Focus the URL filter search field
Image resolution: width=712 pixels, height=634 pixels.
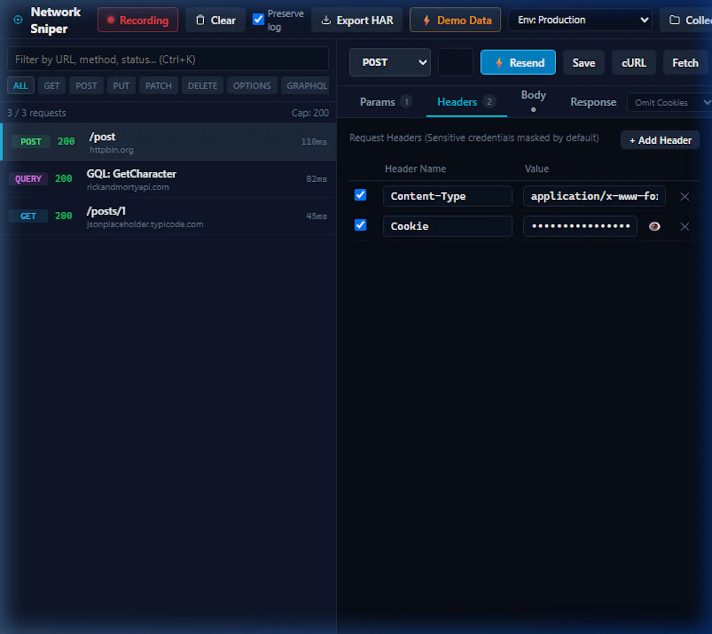pyautogui.click(x=168, y=59)
